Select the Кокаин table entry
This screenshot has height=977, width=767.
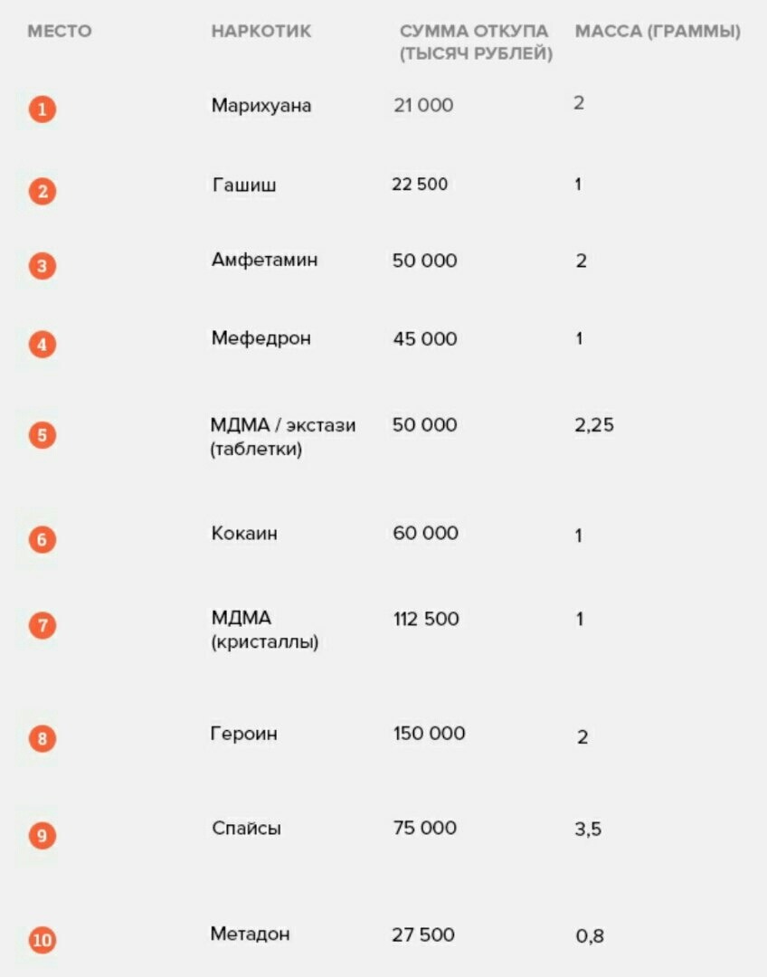(244, 534)
